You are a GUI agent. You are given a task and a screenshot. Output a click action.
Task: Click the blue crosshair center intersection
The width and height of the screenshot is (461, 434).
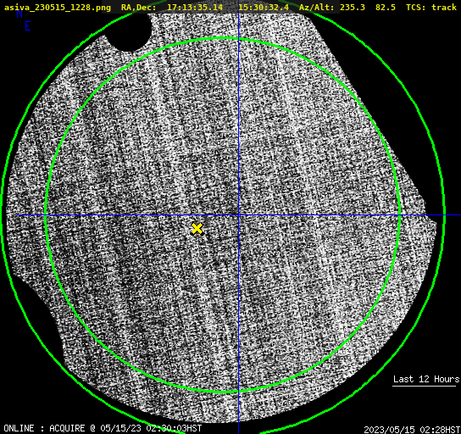pos(238,215)
